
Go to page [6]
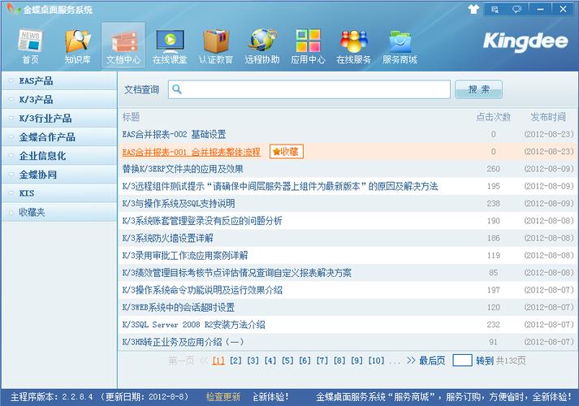pyautogui.click(x=305, y=361)
